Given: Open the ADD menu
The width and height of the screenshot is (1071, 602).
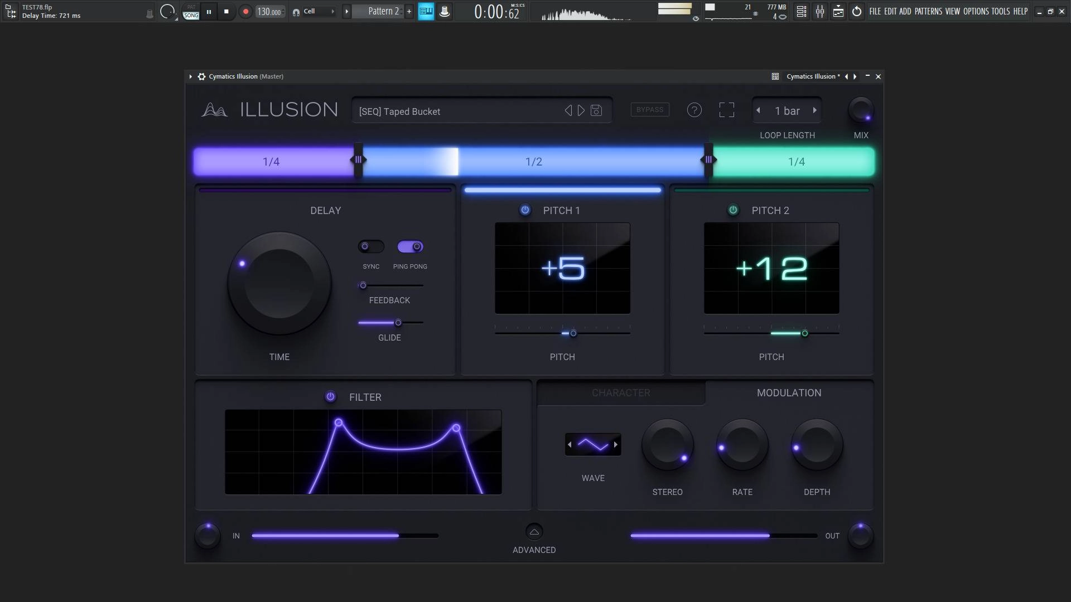Looking at the screenshot, I should point(905,11).
